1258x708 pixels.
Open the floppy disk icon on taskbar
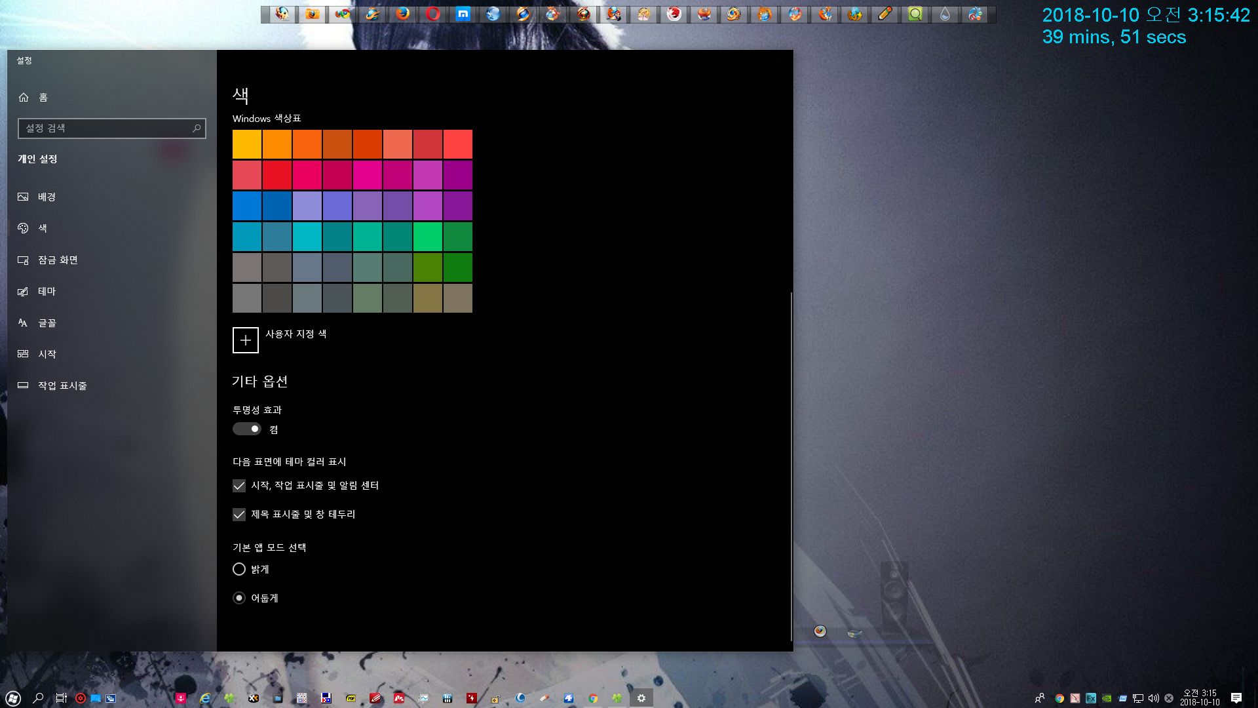(326, 698)
